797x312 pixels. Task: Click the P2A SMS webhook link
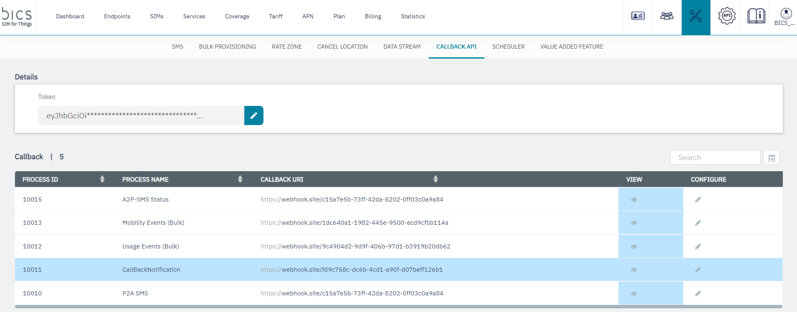pos(352,293)
